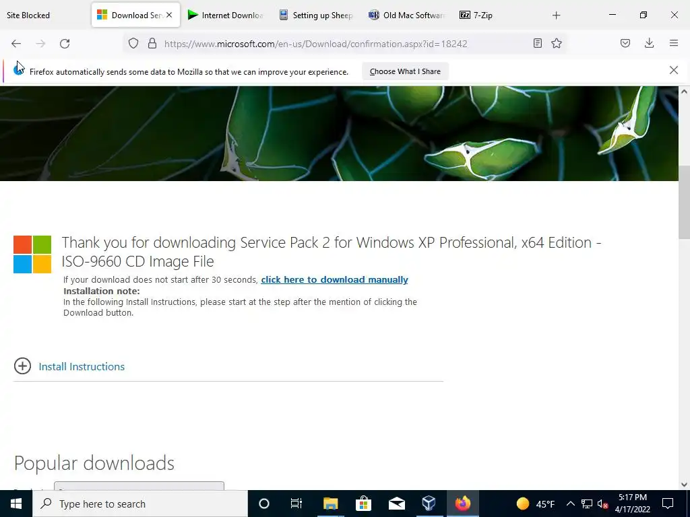Click Choose What I Share button
This screenshot has height=517, width=690.
pos(405,71)
